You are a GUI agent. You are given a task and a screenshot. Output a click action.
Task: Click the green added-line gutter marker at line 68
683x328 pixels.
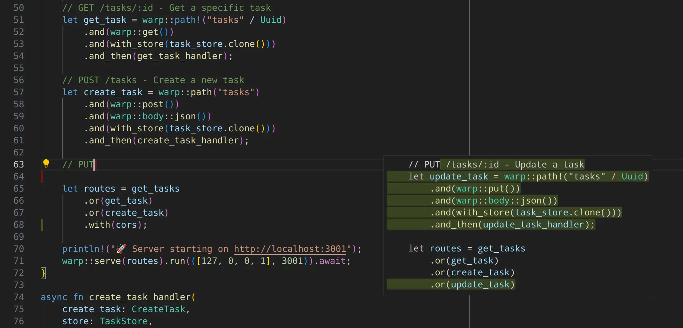[x=42, y=225]
